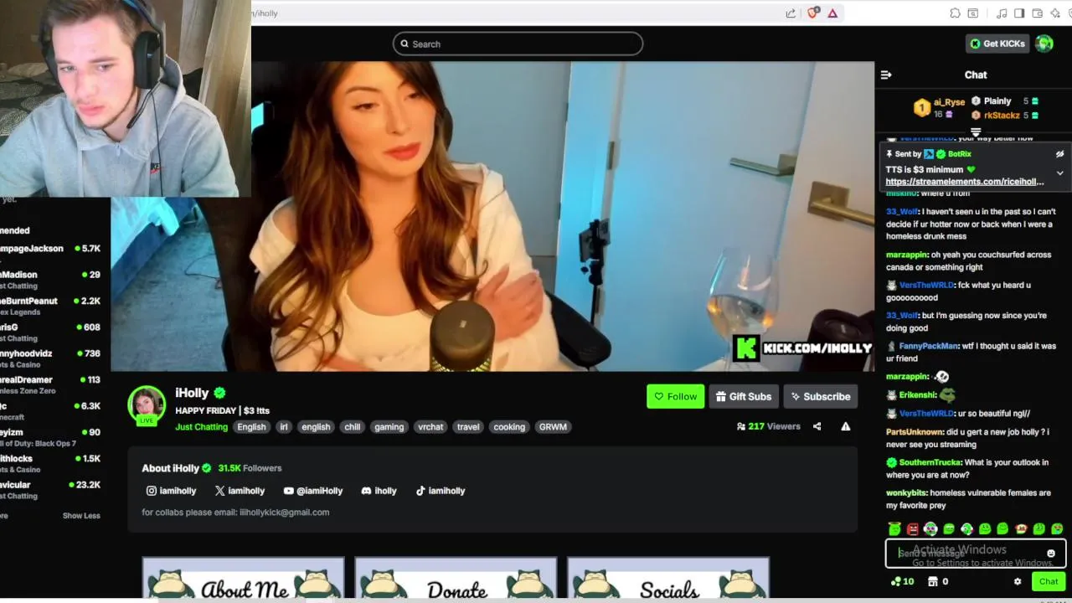The image size is (1072, 603).
Task: Open the Brave Rewards triangle icon
Action: tap(832, 13)
